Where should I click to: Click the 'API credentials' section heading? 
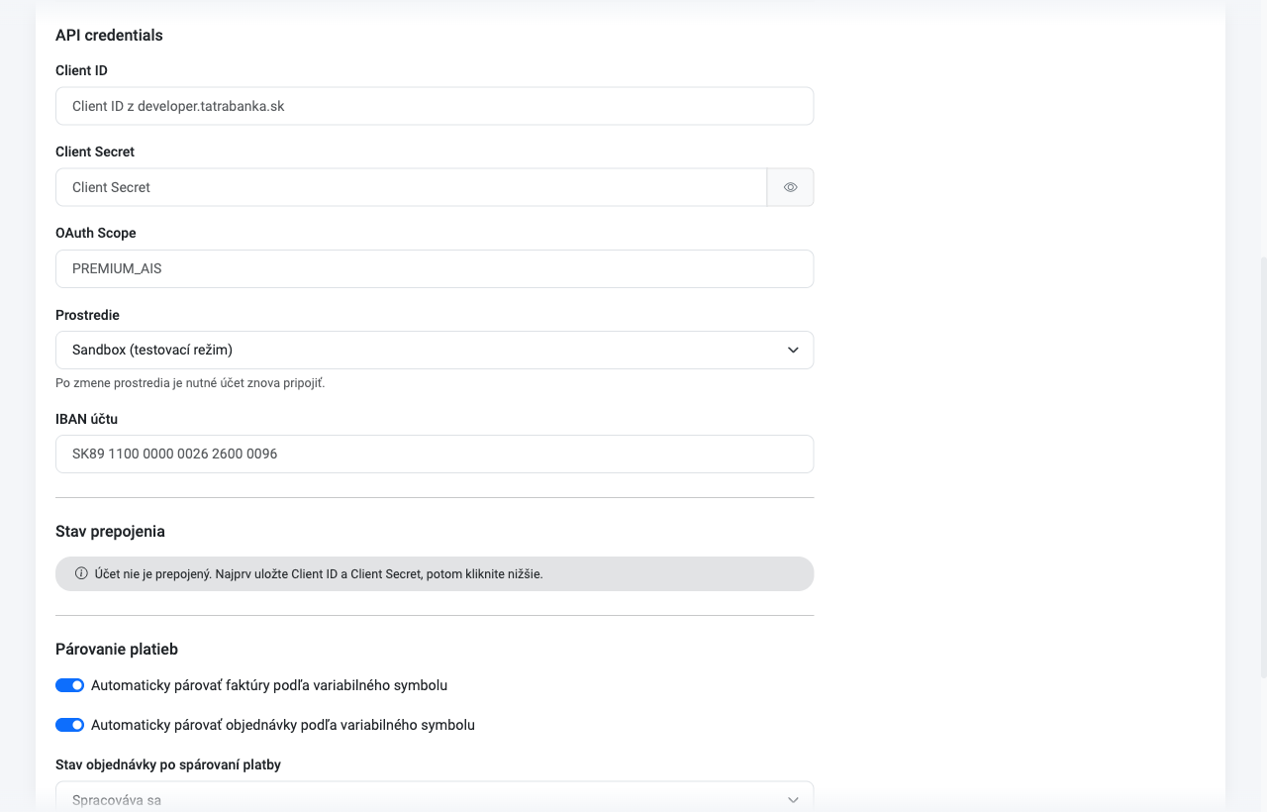109,36
